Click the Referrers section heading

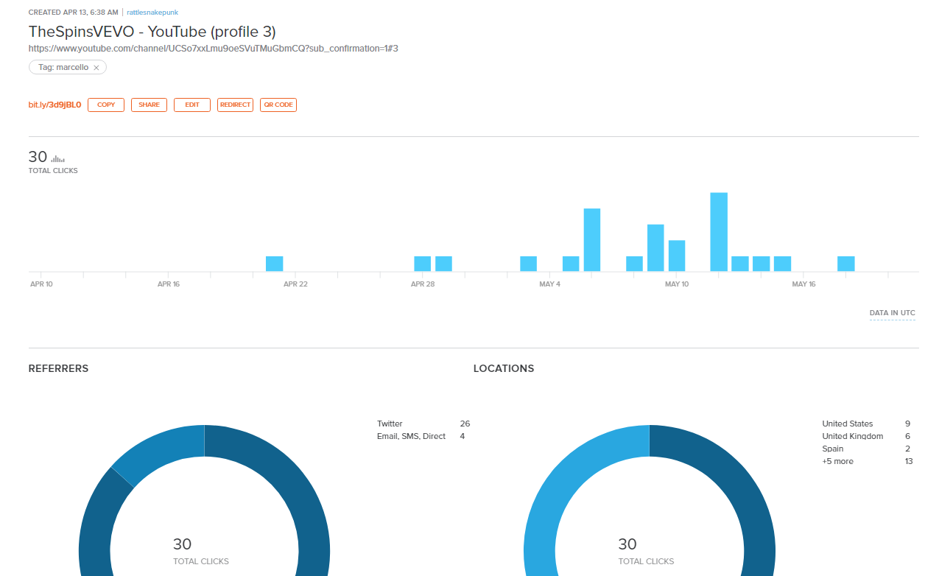click(x=58, y=368)
